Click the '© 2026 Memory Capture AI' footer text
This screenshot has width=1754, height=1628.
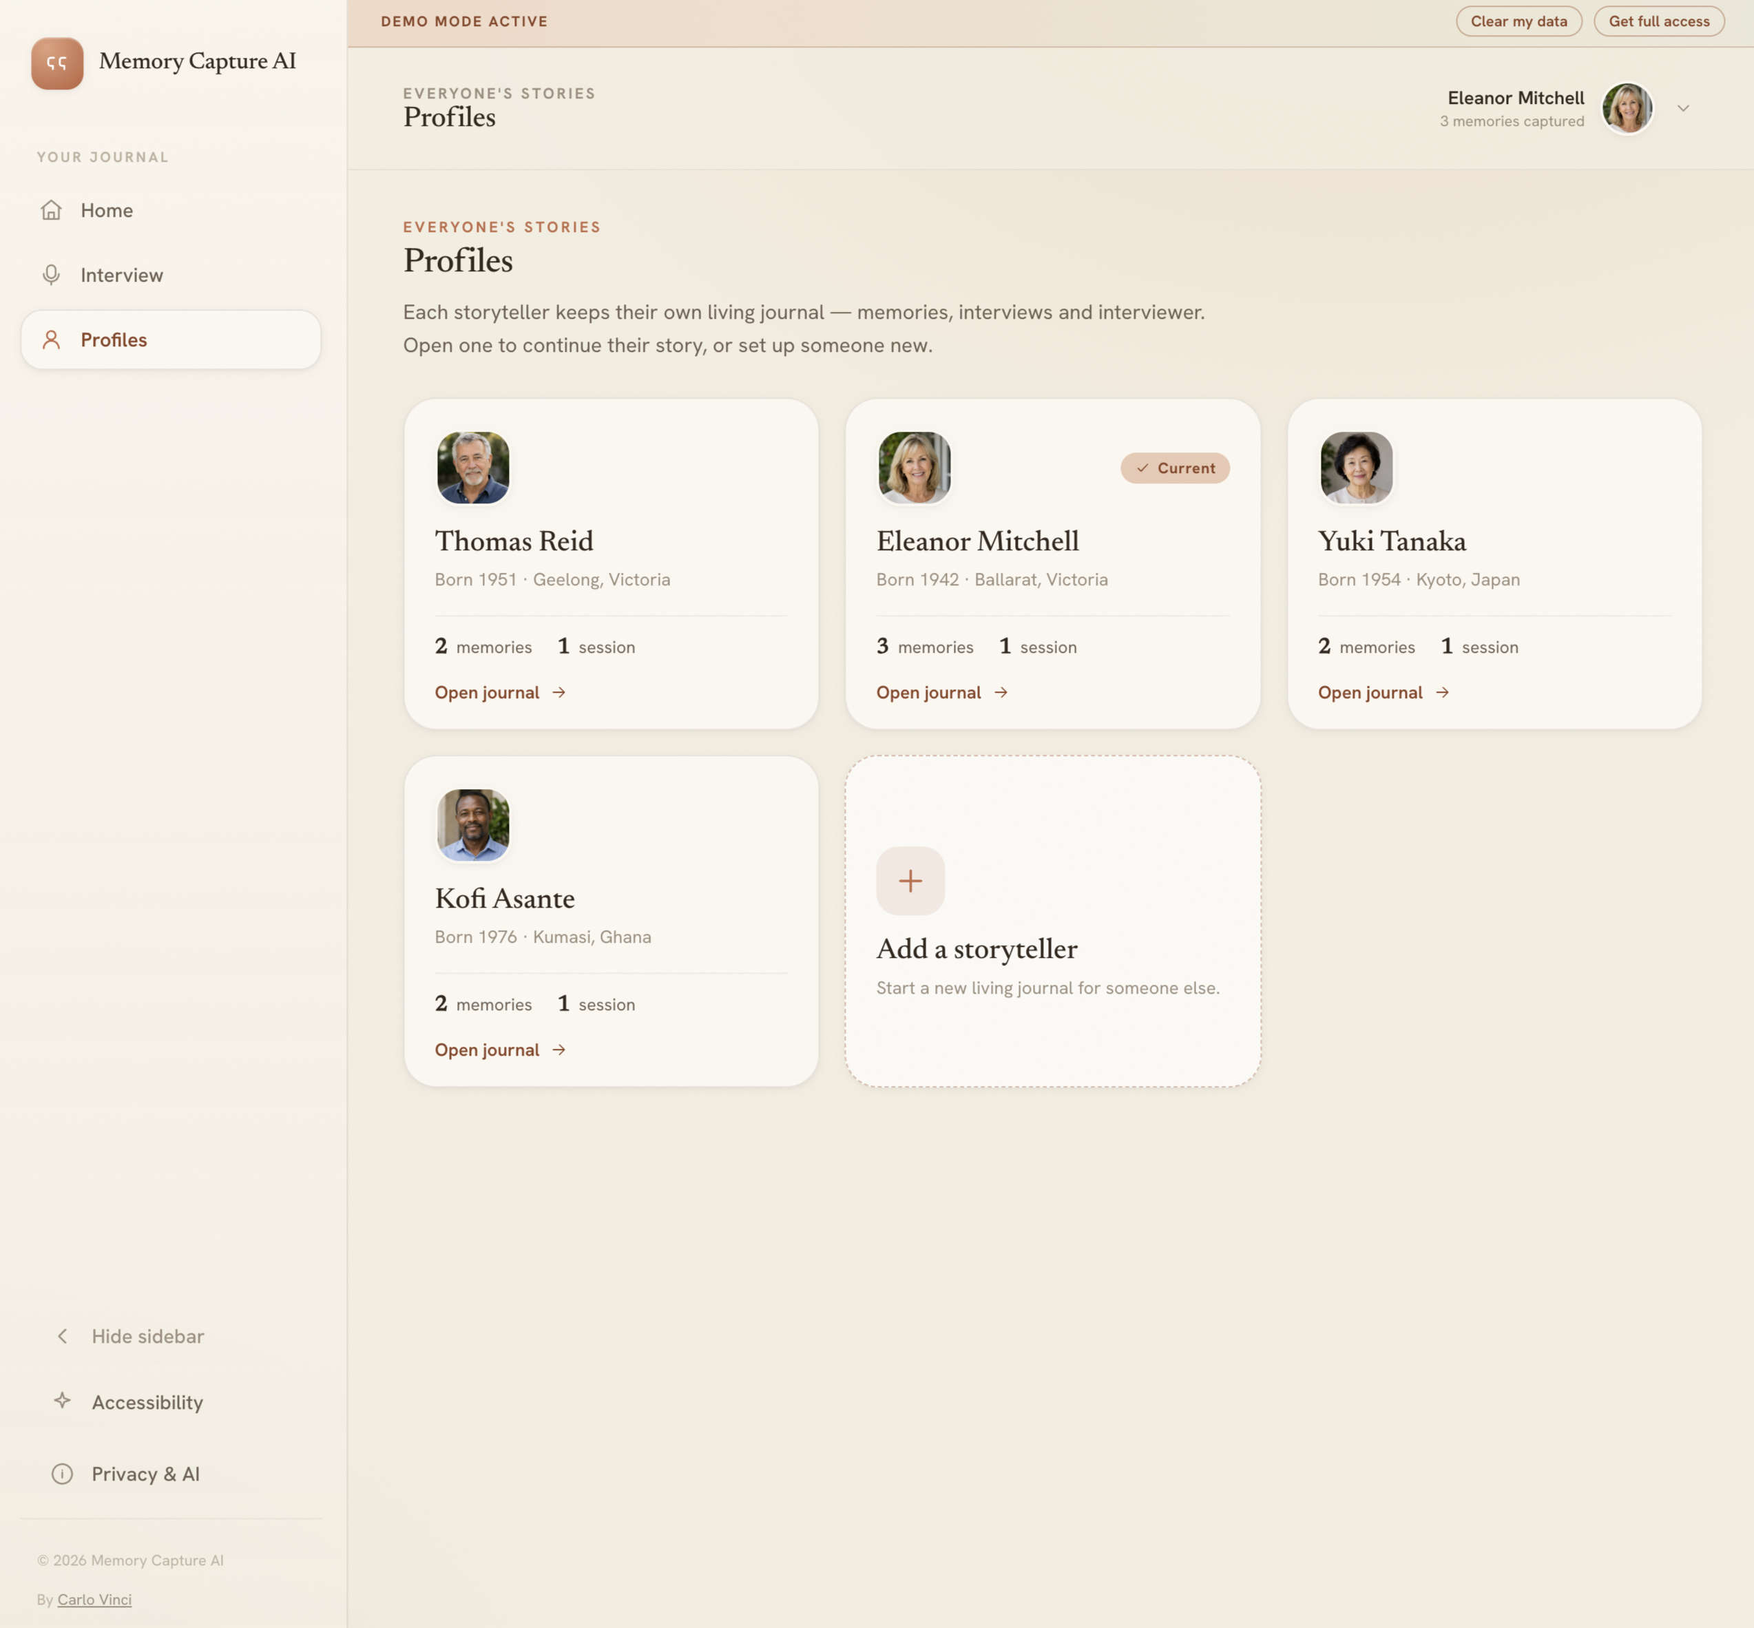(x=130, y=1561)
